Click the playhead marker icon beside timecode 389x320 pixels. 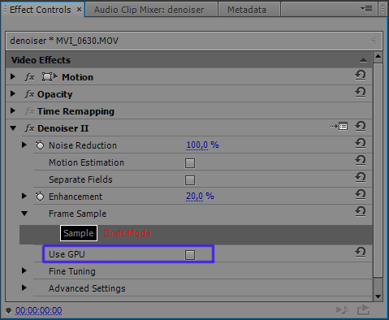point(8,310)
